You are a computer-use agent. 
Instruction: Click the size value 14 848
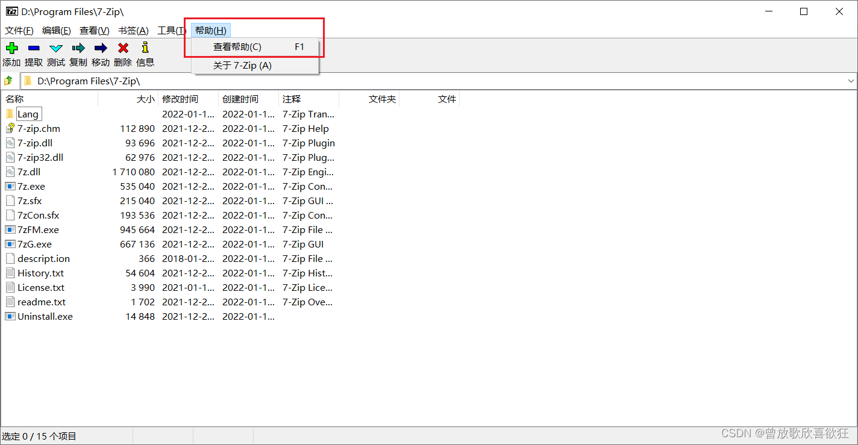[140, 316]
